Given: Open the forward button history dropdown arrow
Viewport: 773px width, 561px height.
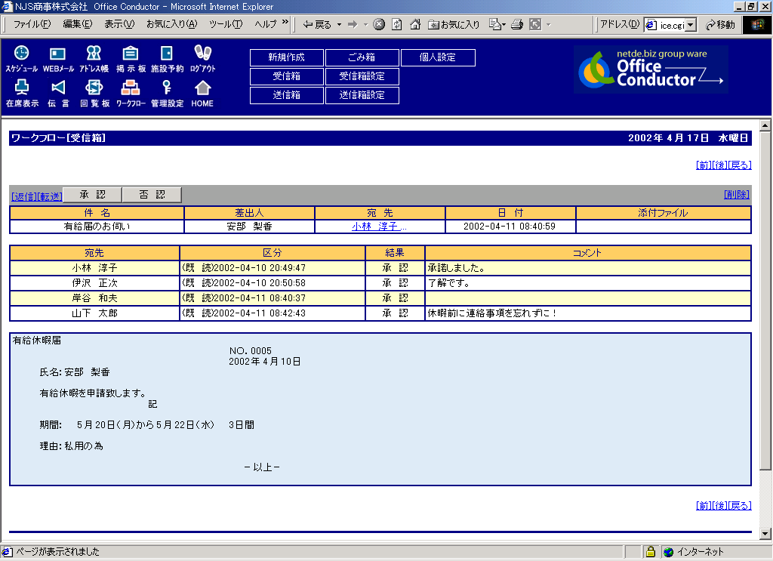Looking at the screenshot, I should point(365,25).
